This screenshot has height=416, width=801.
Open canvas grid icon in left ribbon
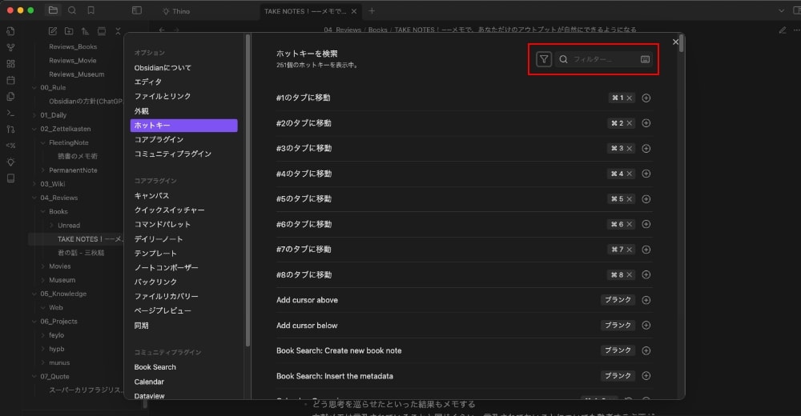pyautogui.click(x=10, y=64)
